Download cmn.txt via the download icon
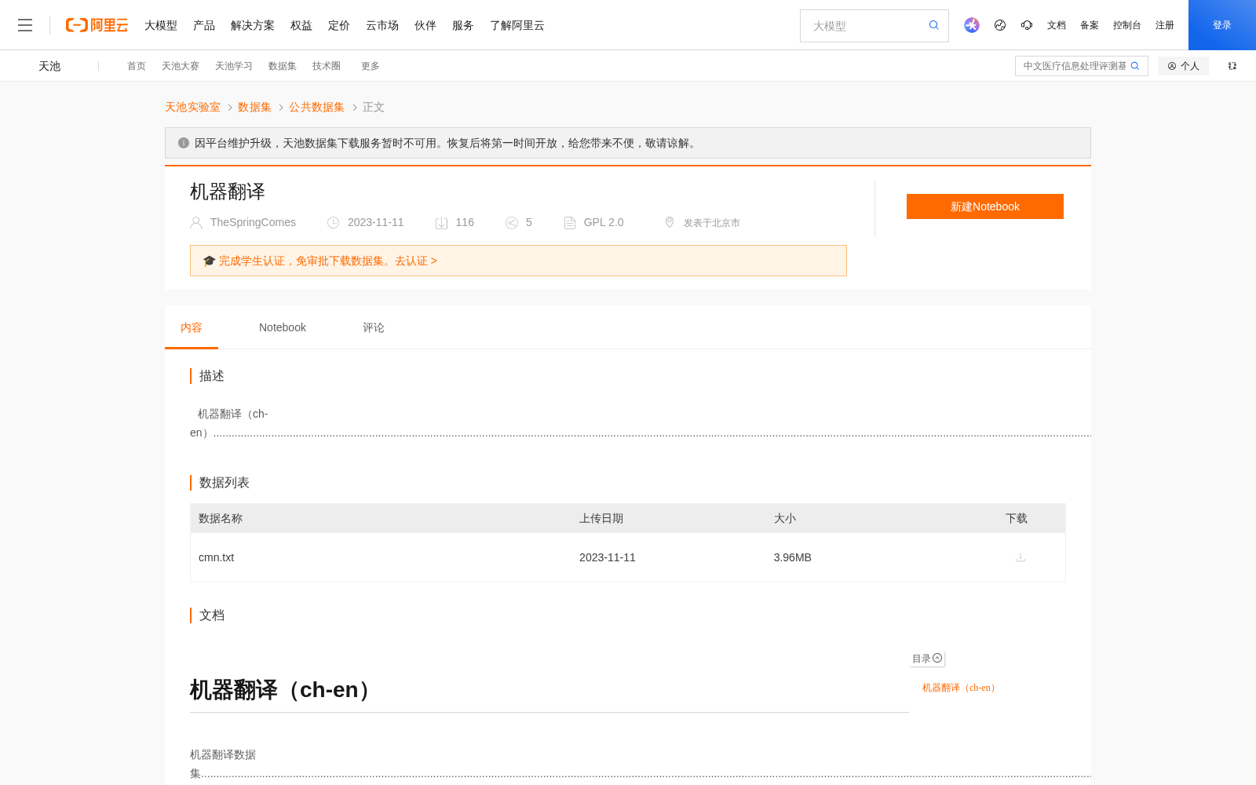The width and height of the screenshot is (1256, 785). coord(1020,557)
